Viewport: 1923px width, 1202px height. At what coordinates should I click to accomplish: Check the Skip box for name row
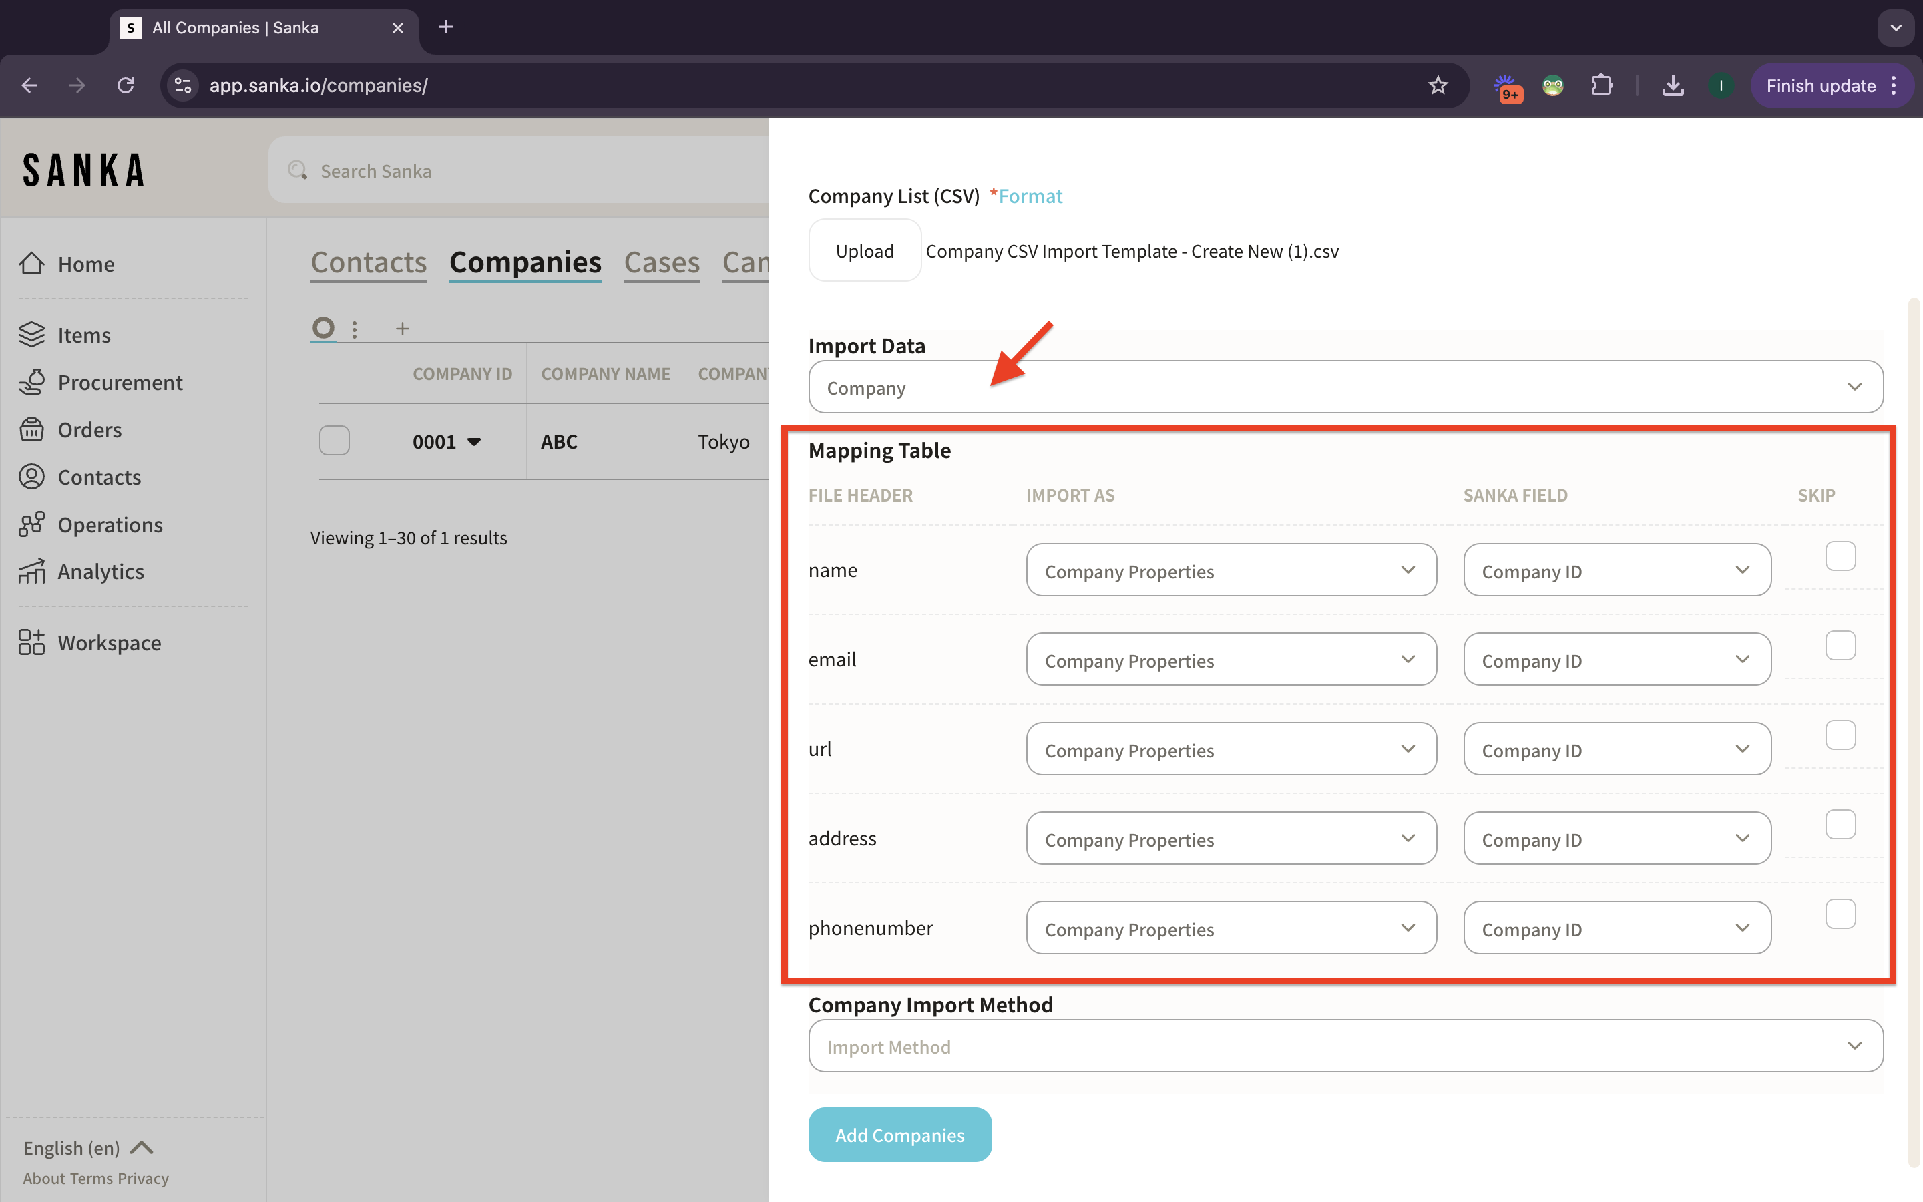click(x=1840, y=556)
